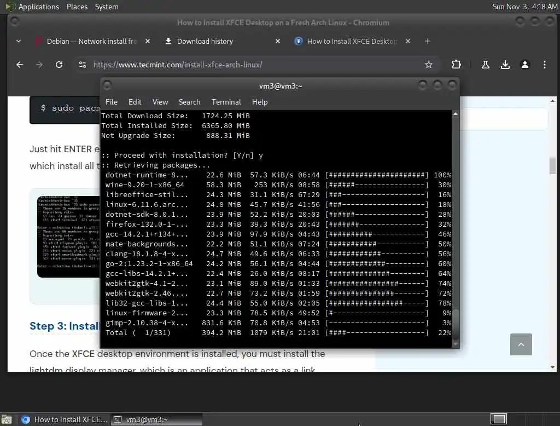
Task: Open the Terminal menu in terminal window
Action: click(226, 102)
